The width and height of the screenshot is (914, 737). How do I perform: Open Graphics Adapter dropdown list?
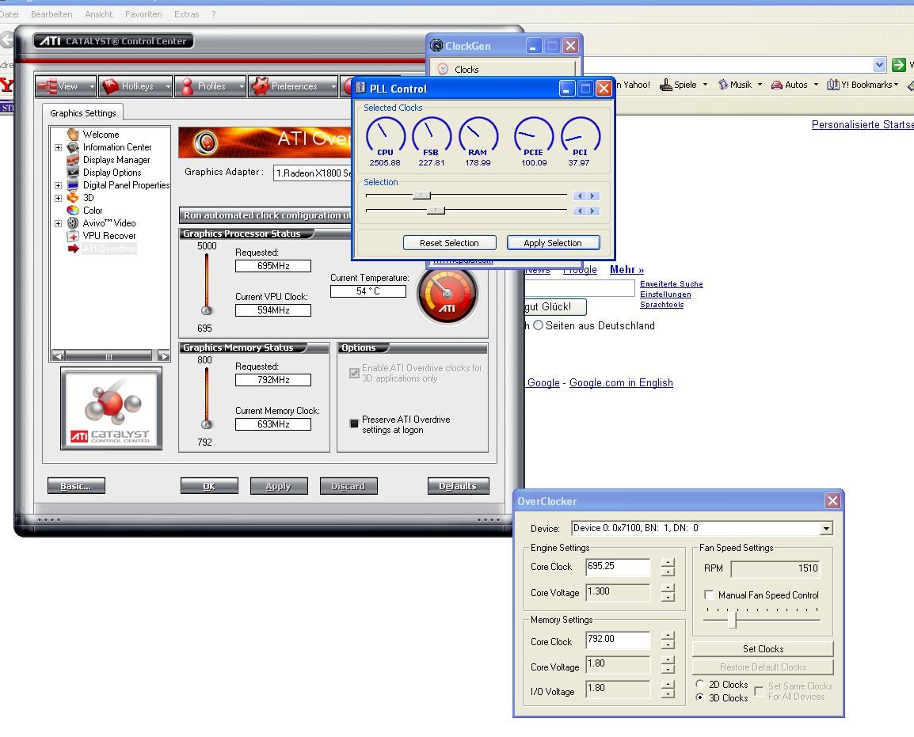pyautogui.click(x=312, y=173)
